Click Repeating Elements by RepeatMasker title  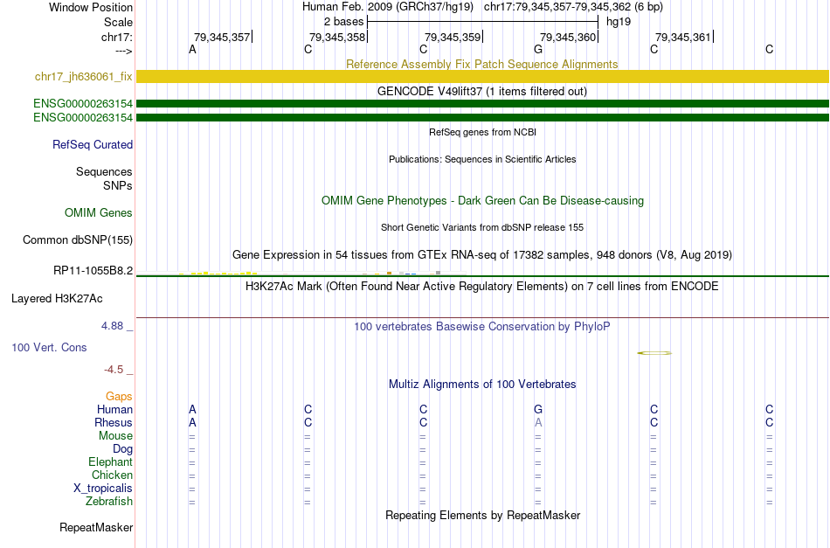click(482, 515)
